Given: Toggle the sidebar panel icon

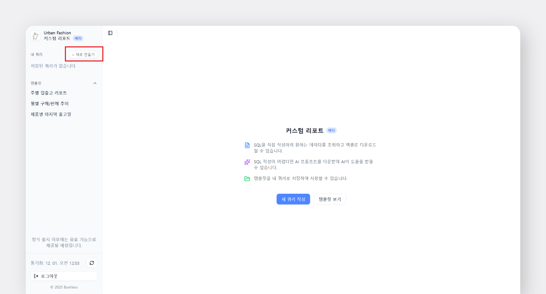Looking at the screenshot, I should pyautogui.click(x=110, y=33).
